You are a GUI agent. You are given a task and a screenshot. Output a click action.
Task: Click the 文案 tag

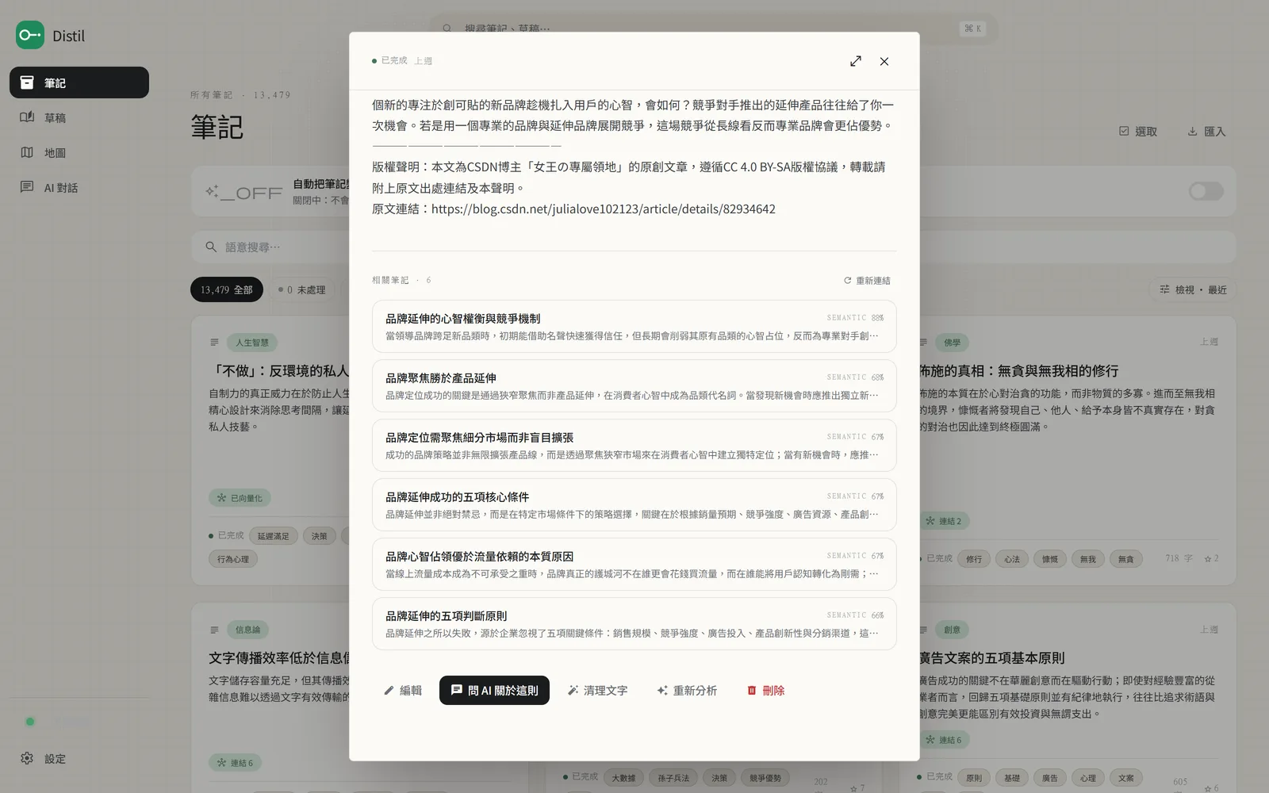click(1126, 778)
